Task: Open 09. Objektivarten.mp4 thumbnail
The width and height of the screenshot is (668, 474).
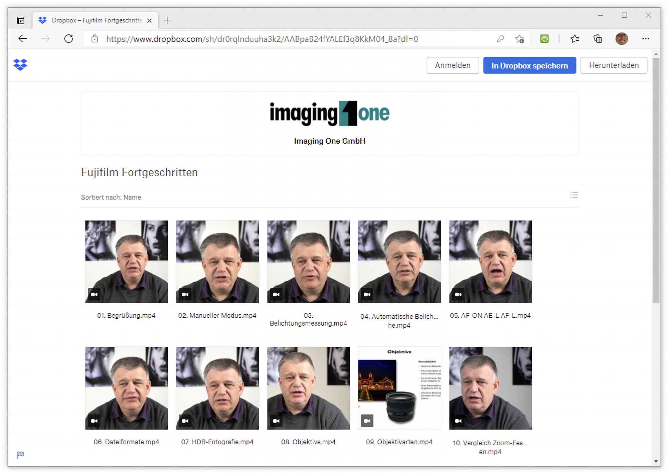Action: (399, 388)
